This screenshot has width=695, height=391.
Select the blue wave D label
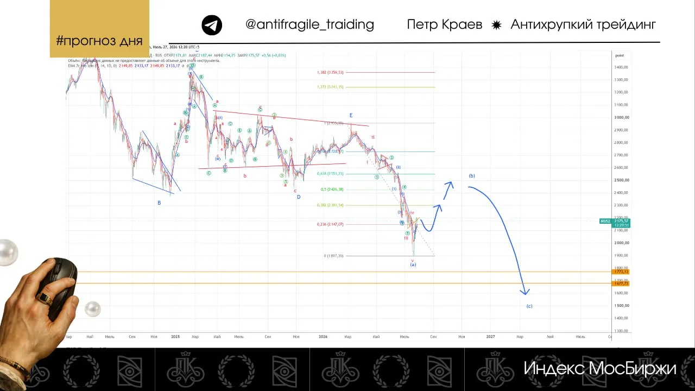pyautogui.click(x=299, y=197)
